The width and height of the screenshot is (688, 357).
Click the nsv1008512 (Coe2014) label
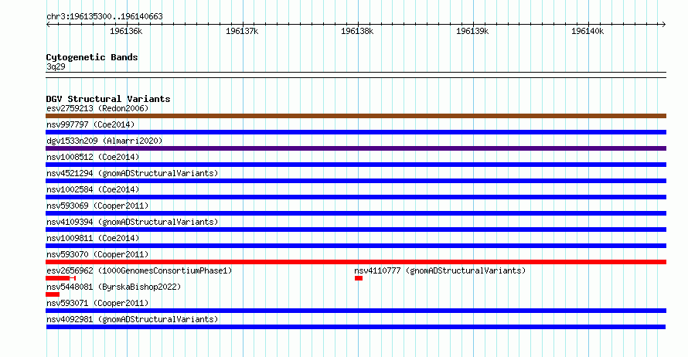pyautogui.click(x=93, y=157)
